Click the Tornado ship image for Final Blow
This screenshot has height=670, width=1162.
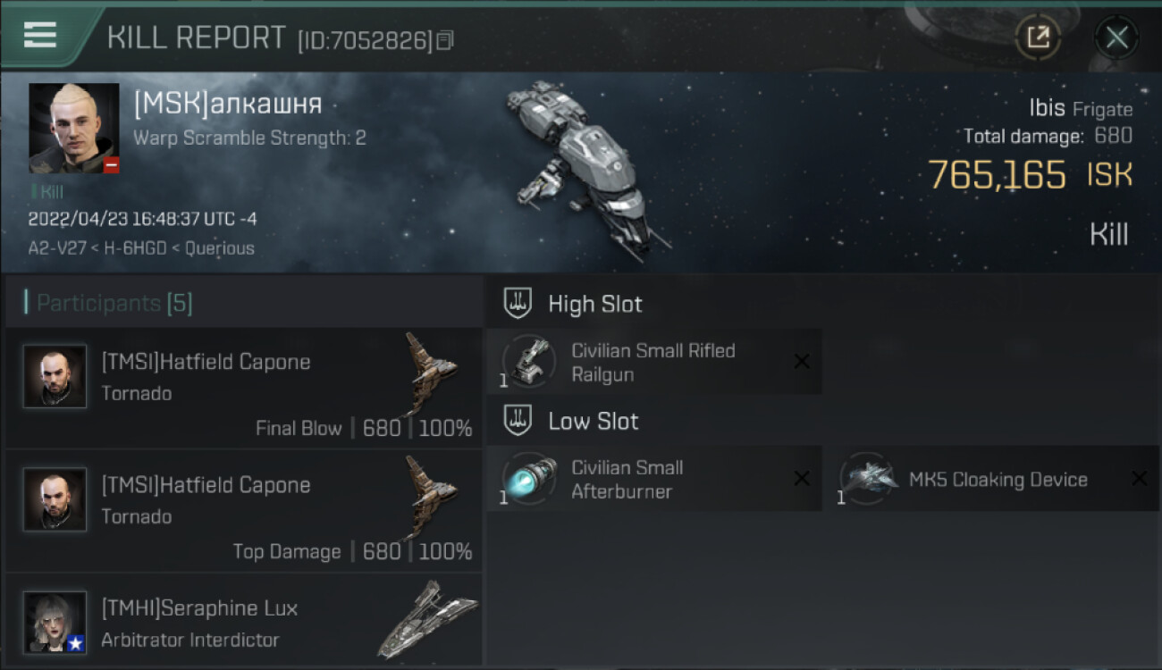(x=430, y=373)
